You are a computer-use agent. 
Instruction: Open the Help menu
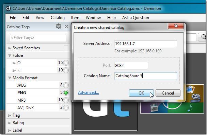pyautogui.click(x=111, y=18)
